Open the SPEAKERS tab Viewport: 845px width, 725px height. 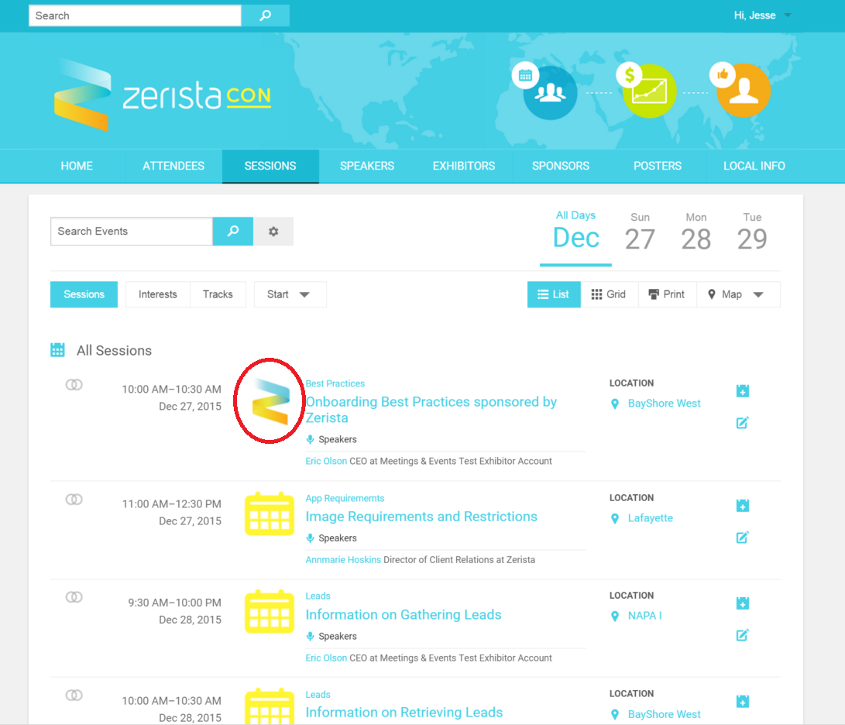click(x=367, y=166)
